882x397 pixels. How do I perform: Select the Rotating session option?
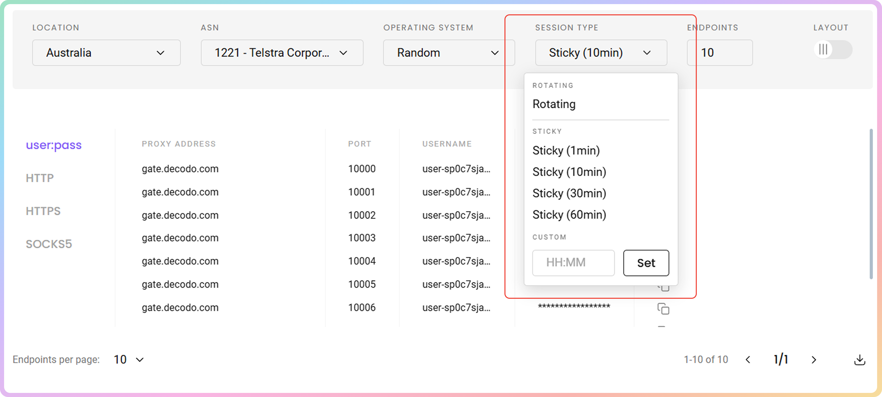[554, 104]
